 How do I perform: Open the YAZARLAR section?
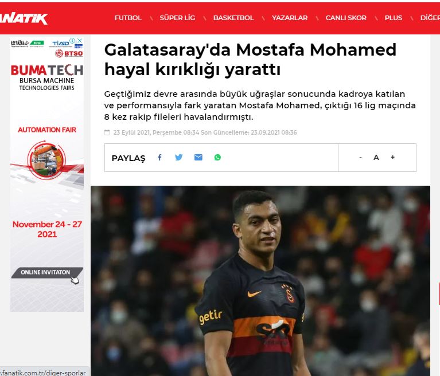coord(290,18)
